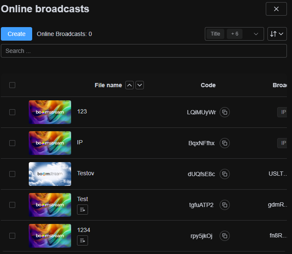Image resolution: width=292 pixels, height=254 pixels.
Task: Copy the code BqxNFfhx
Action: point(225,143)
